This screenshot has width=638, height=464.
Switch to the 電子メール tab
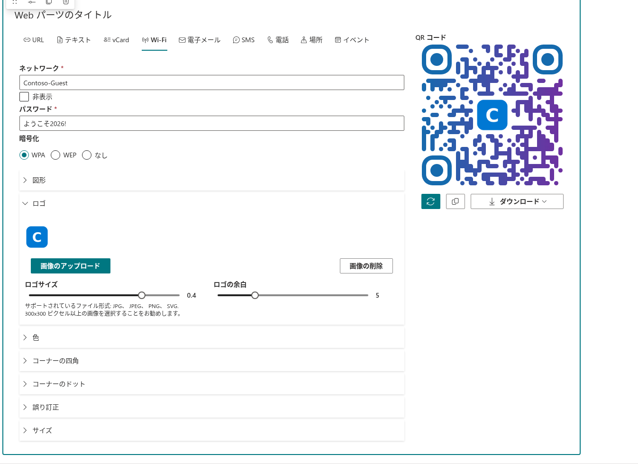[x=200, y=40]
